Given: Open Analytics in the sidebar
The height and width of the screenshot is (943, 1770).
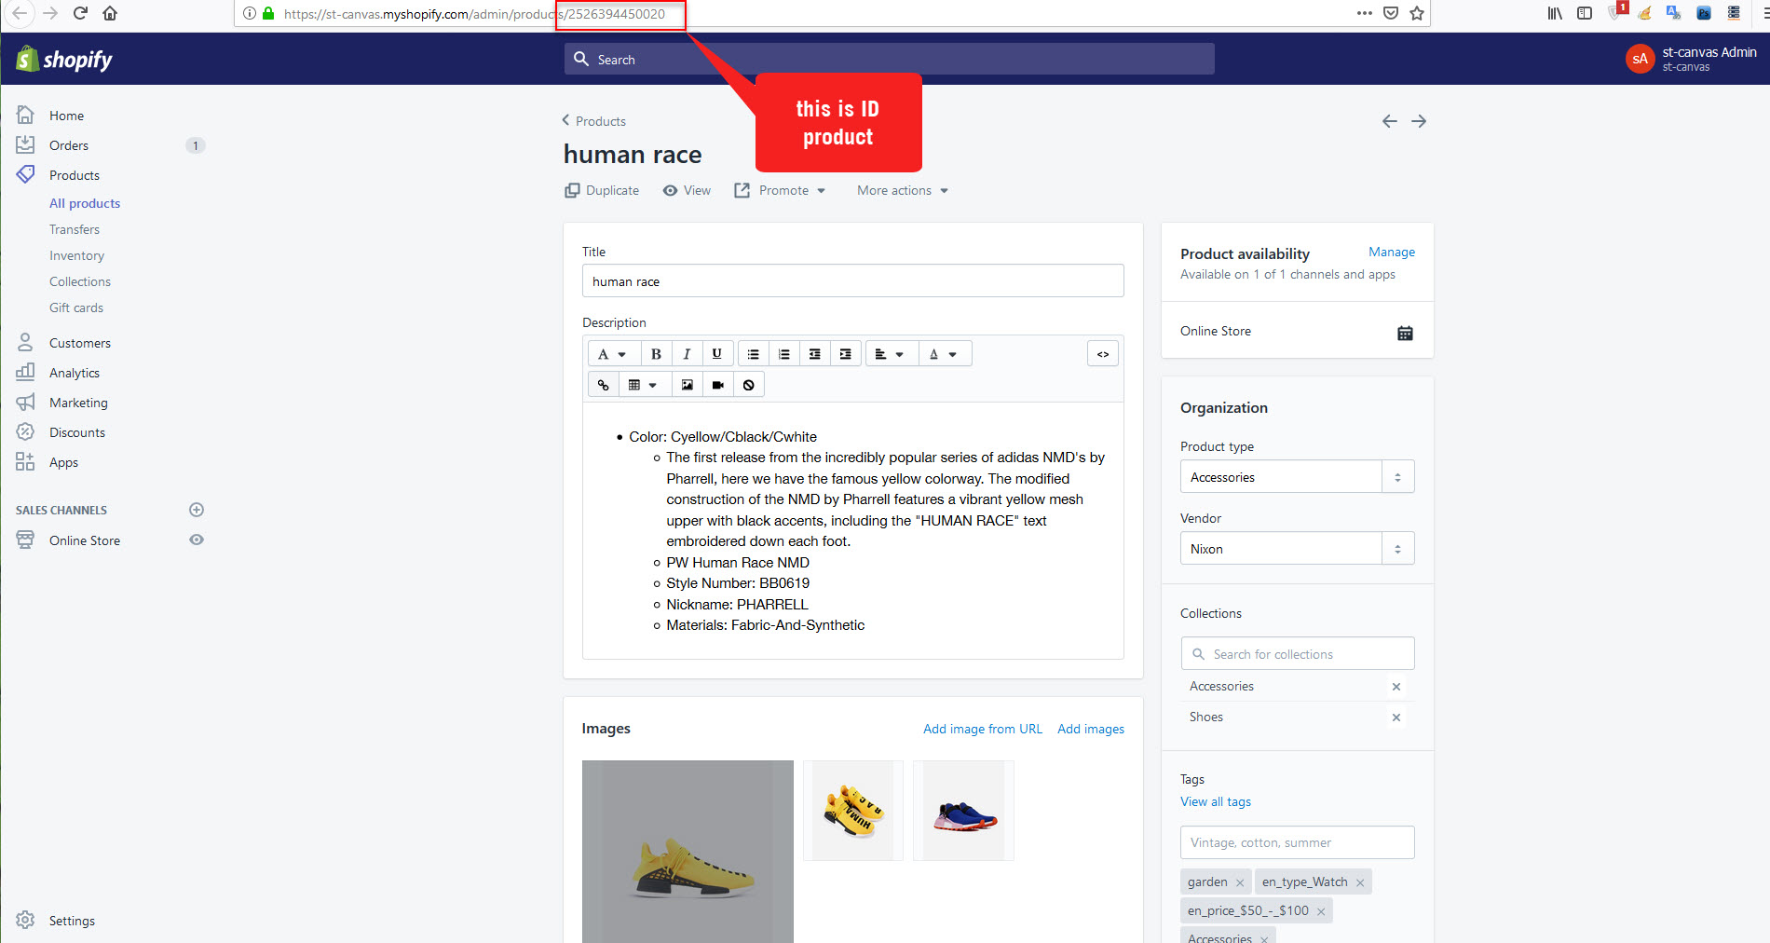Looking at the screenshot, I should [x=75, y=373].
